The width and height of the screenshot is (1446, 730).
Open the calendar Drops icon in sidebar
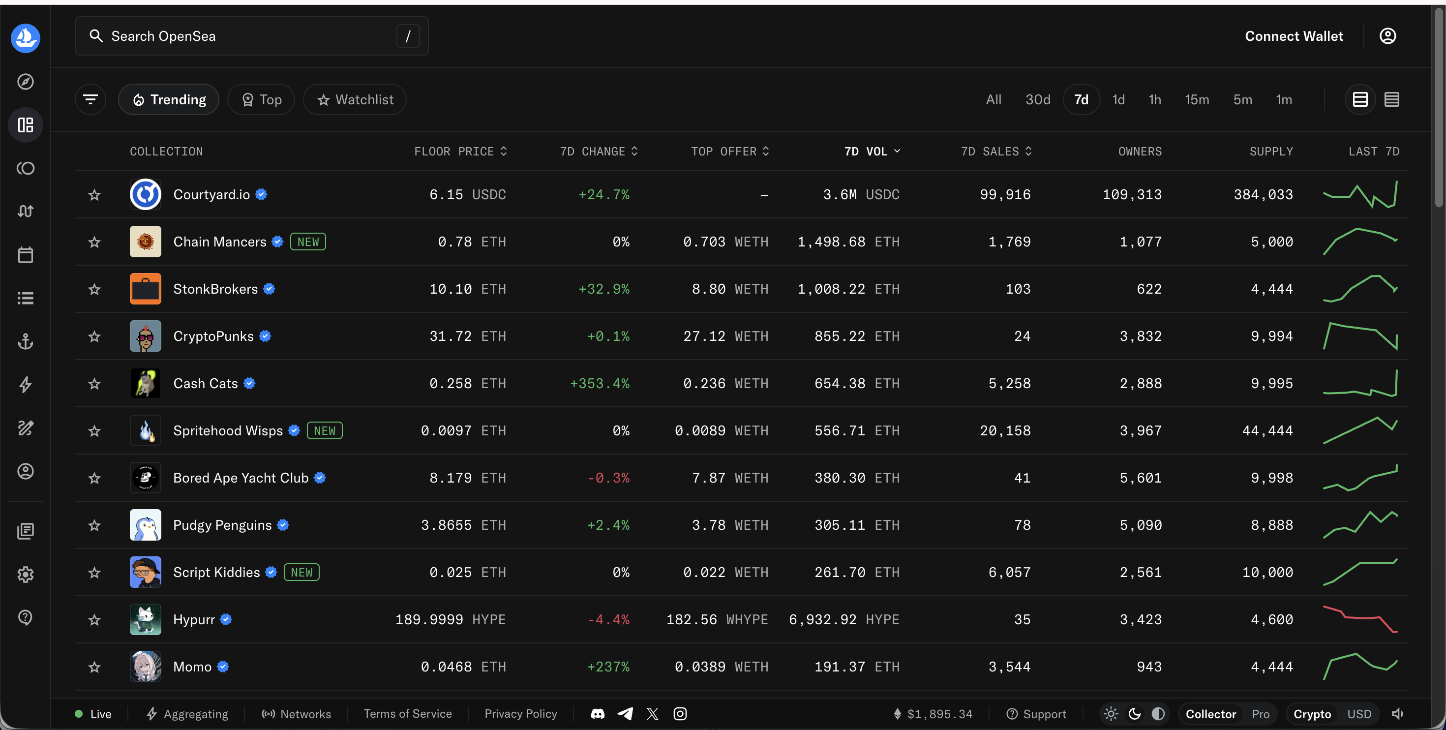tap(25, 255)
